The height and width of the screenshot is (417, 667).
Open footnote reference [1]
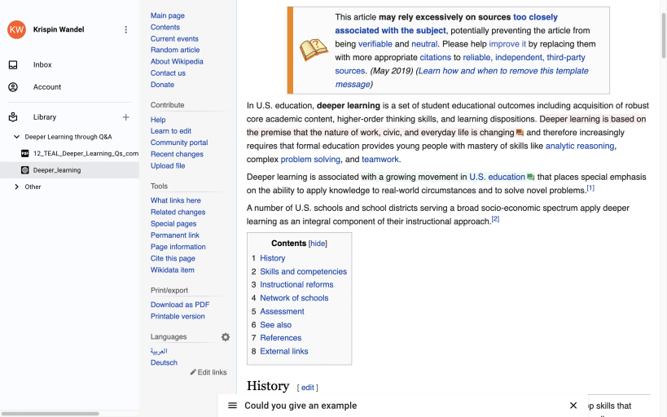point(590,187)
